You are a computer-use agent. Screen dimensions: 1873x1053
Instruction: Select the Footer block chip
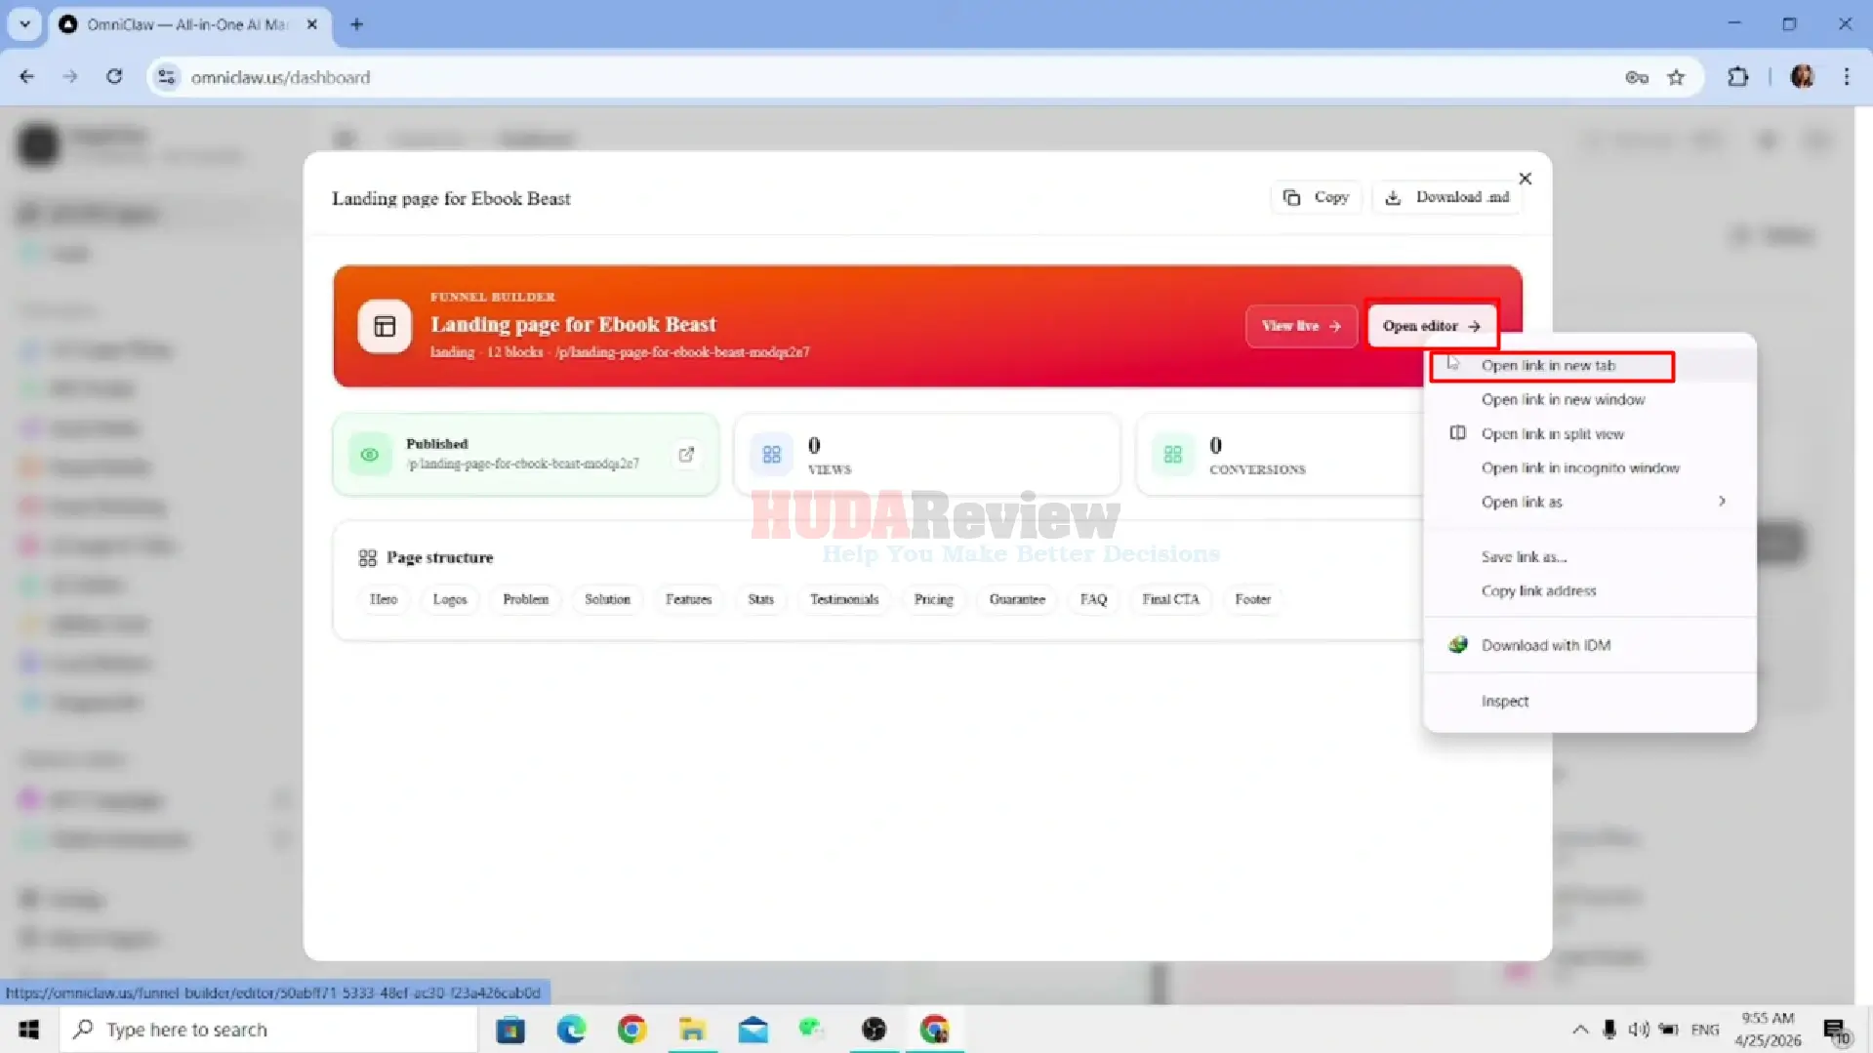click(x=1252, y=599)
